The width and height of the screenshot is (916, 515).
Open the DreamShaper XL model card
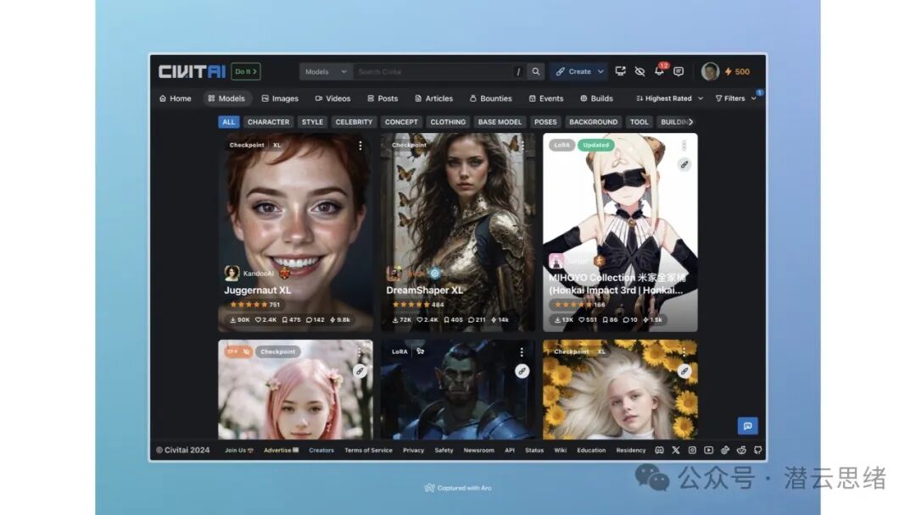[x=458, y=233]
